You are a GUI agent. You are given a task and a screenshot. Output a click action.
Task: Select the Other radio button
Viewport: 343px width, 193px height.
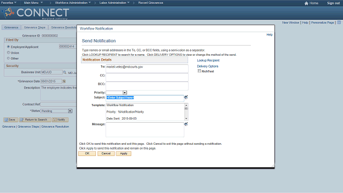point(9,58)
